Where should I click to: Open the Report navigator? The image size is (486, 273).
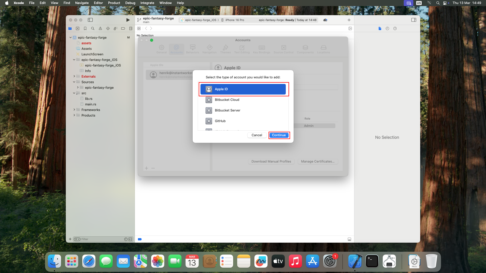[x=131, y=29]
